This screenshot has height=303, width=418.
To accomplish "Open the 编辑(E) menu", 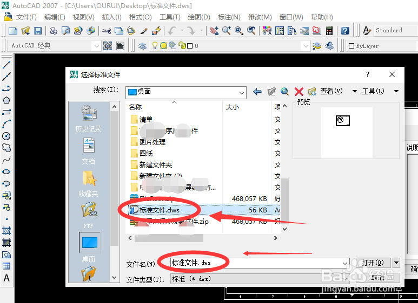I will click(x=55, y=17).
